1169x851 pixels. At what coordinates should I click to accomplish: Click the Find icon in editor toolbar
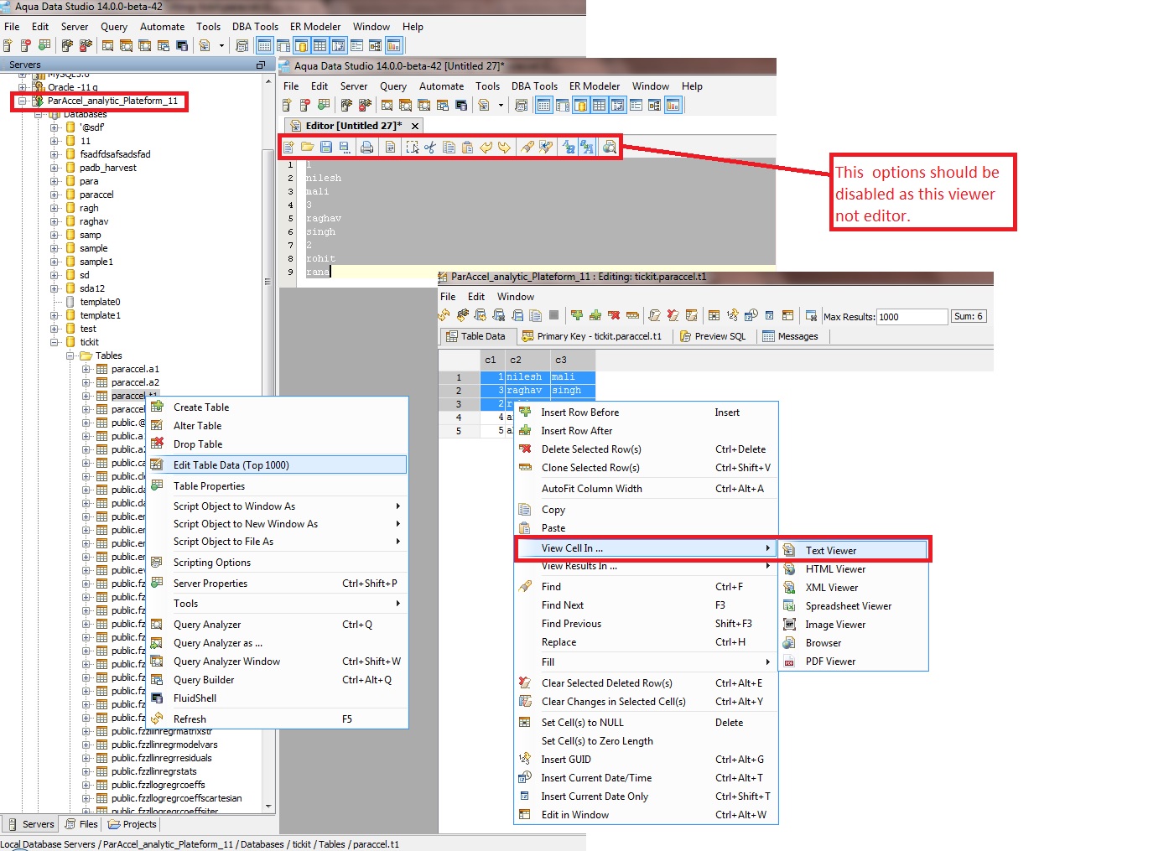tap(527, 148)
